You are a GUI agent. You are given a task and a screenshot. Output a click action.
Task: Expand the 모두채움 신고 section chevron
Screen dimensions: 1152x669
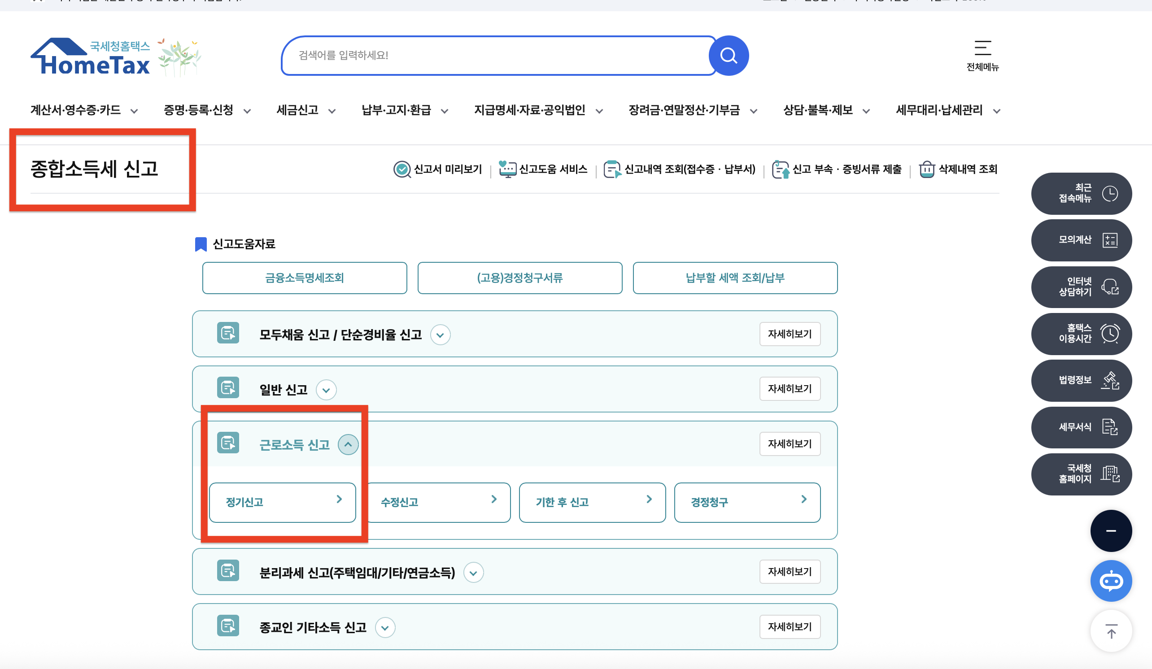pos(440,335)
